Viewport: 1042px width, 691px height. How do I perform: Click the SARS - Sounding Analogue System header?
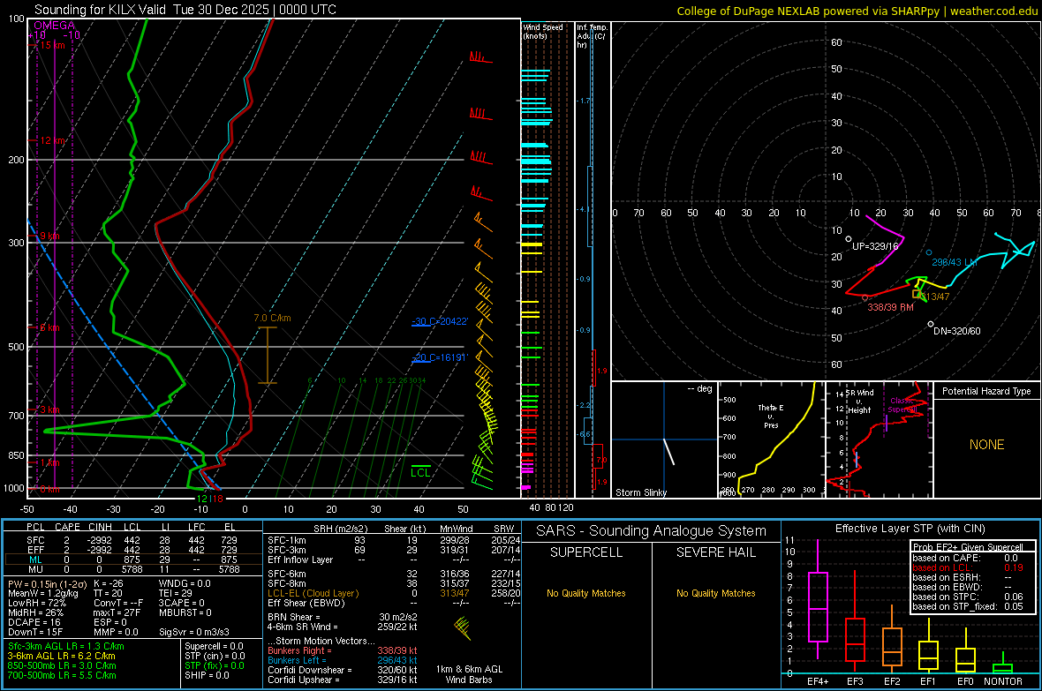pos(652,531)
